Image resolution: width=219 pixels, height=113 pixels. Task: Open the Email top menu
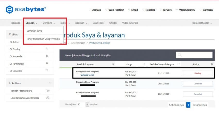(x=133, y=10)
